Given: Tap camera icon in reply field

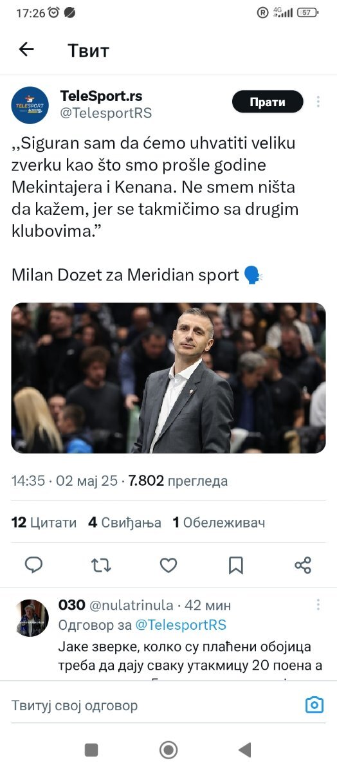Looking at the screenshot, I should pos(314,705).
